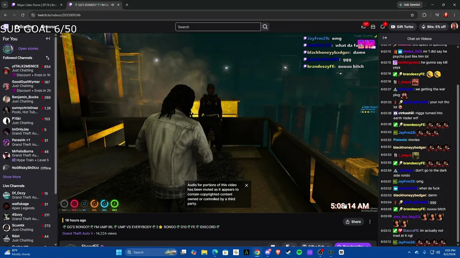
Task: Open video more-options three dots
Action: pyautogui.click(x=370, y=222)
